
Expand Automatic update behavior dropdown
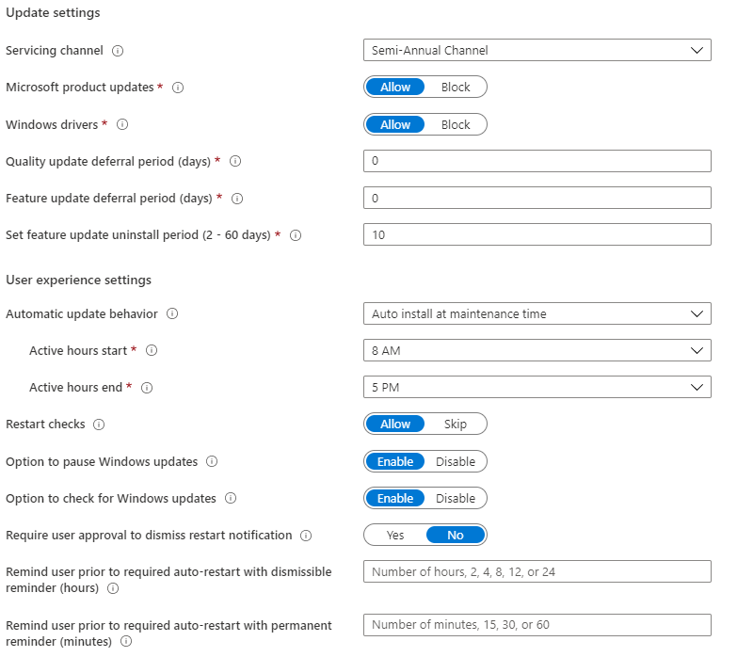pyautogui.click(x=537, y=313)
